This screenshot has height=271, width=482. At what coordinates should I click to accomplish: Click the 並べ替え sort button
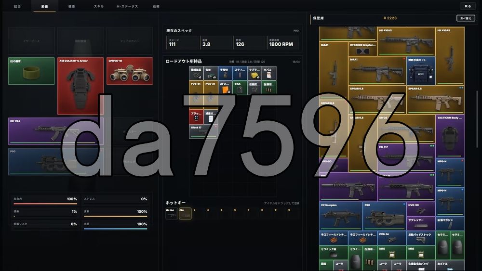click(466, 18)
